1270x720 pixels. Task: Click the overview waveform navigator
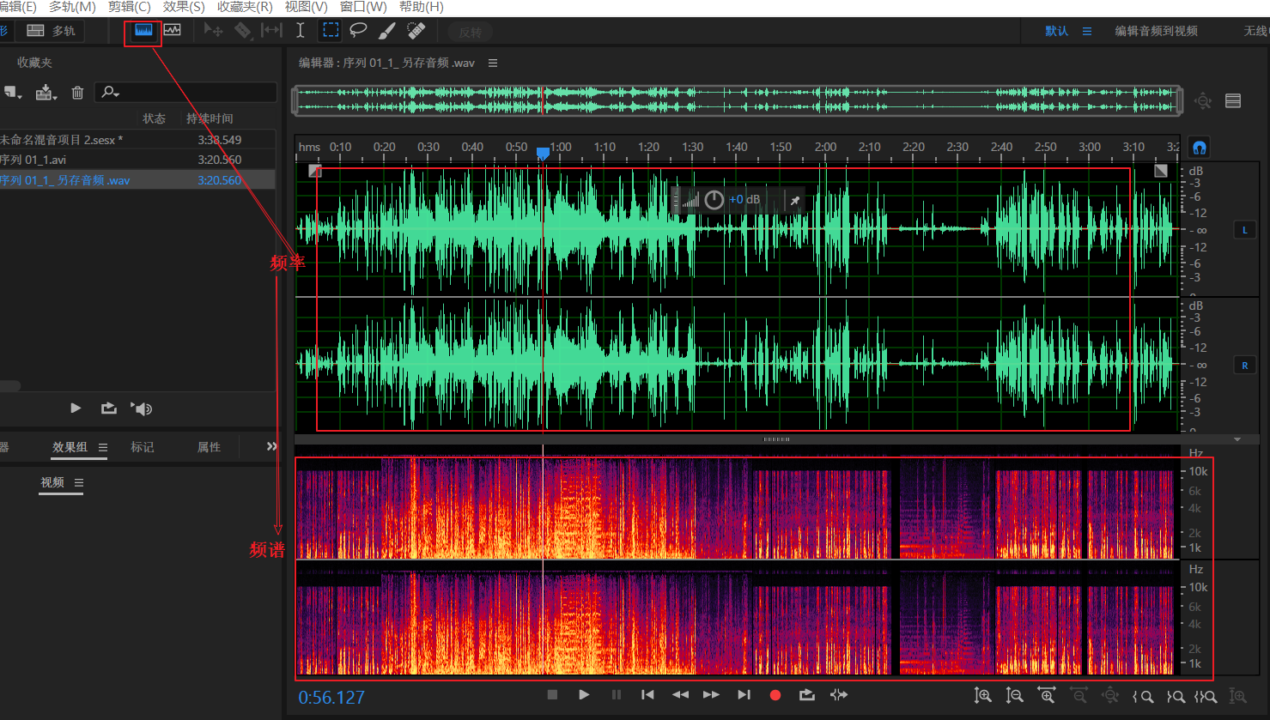pos(738,100)
